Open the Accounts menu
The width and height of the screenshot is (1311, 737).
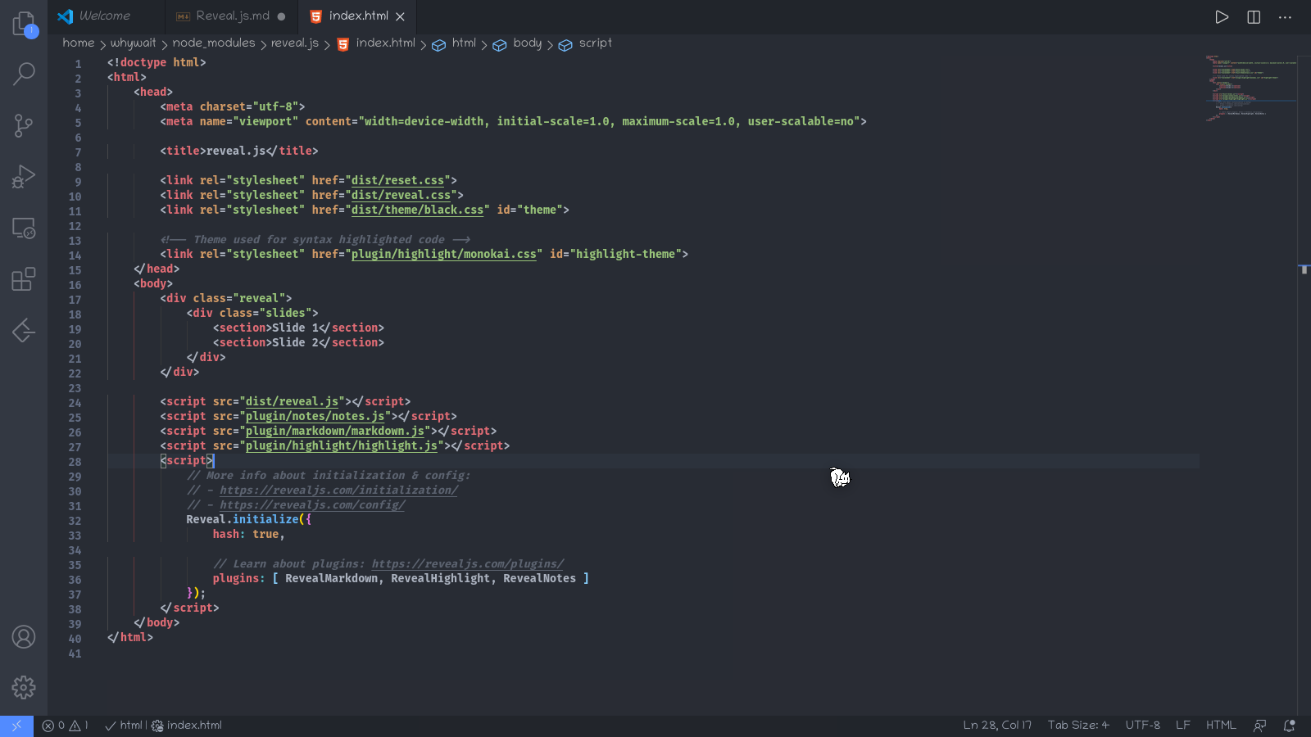(24, 636)
